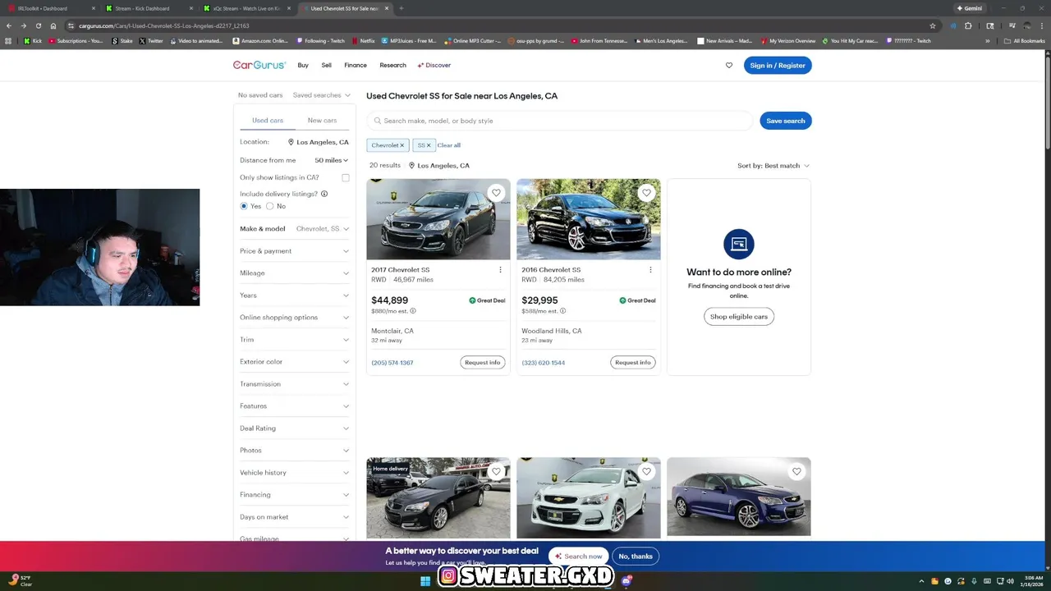Expand the Years filter

pos(294,295)
